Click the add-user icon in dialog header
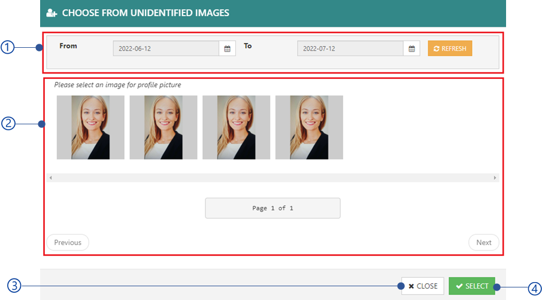Viewport: 542px width, 300px height. tap(52, 13)
